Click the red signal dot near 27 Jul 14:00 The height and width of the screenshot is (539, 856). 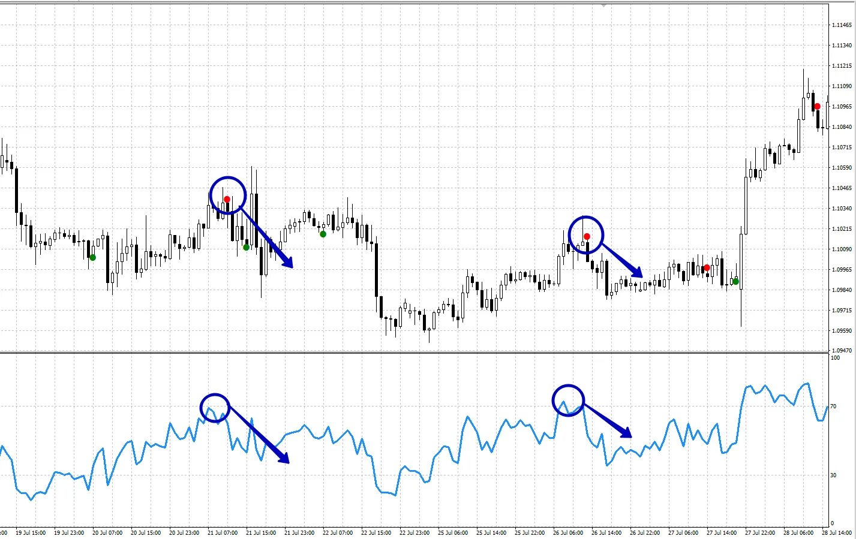(707, 268)
